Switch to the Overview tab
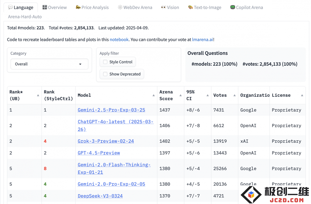Image resolution: width=311 pixels, height=204 pixels. coord(54,7)
